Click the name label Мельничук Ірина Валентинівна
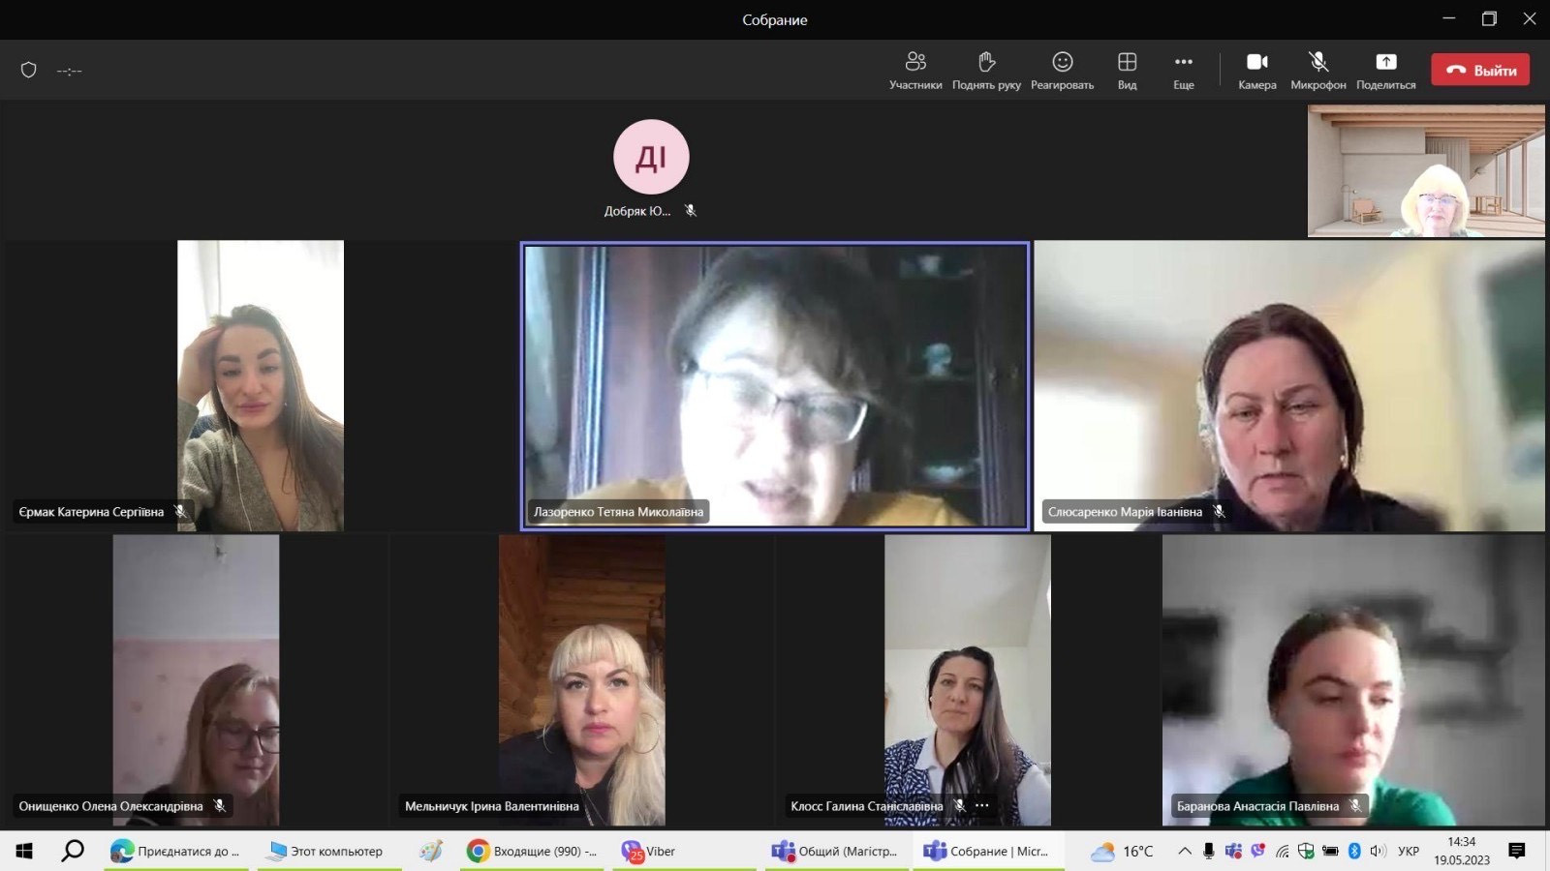The height and width of the screenshot is (871, 1550). coord(492,806)
